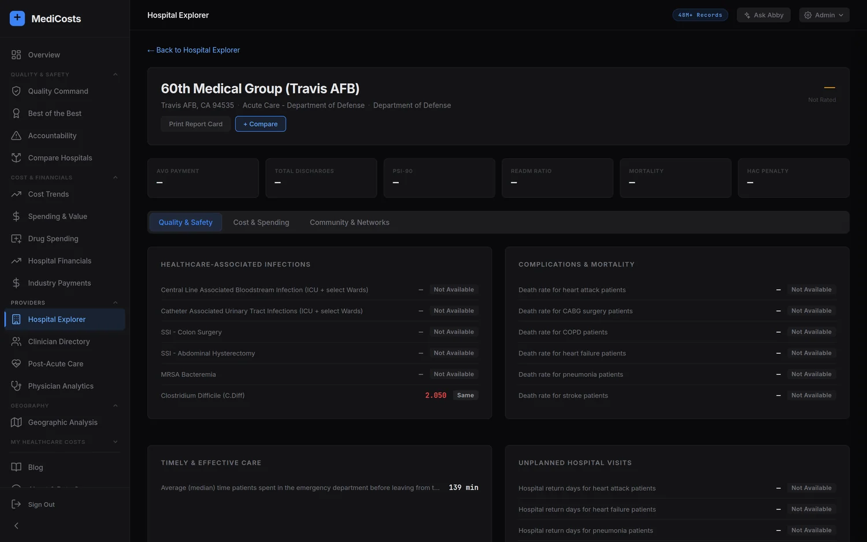Collapse the Geography sidebar section
Image resolution: width=867 pixels, height=542 pixels.
[115, 406]
